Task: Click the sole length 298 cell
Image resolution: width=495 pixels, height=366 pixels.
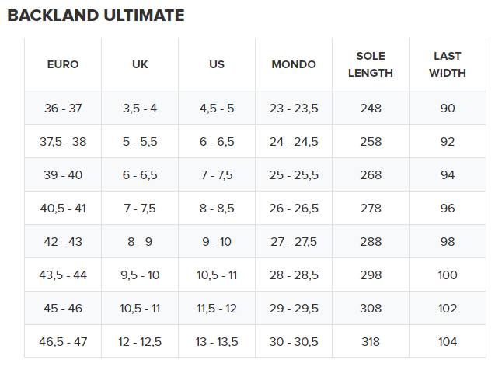Action: tap(371, 275)
